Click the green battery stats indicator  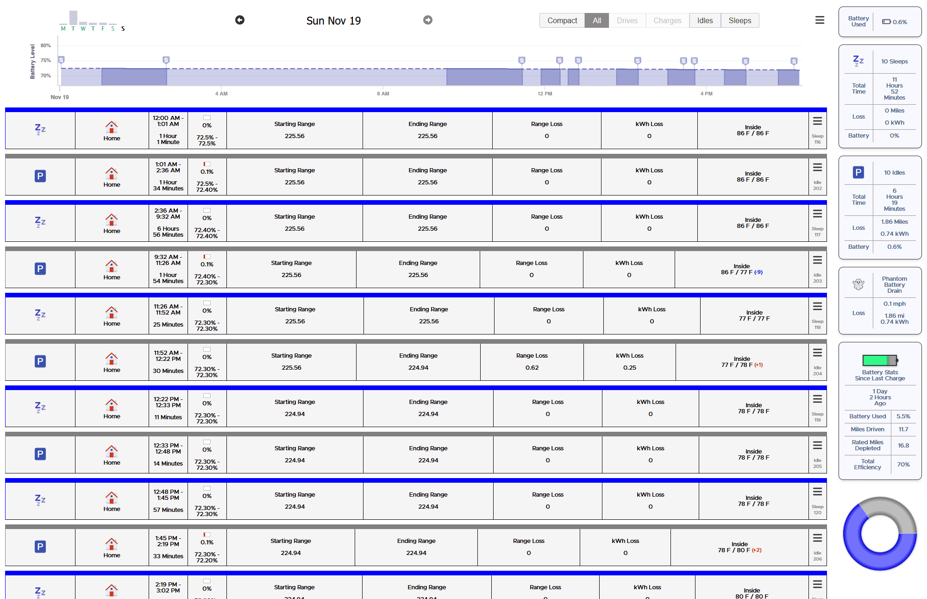coord(880,360)
